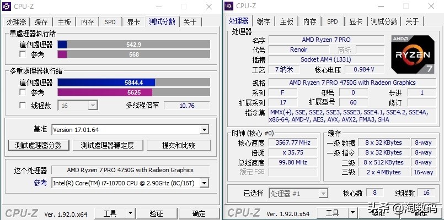Click single thread reference 568 bar
Image resolution: width=444 pixels, height=220 pixels.
[134, 54]
